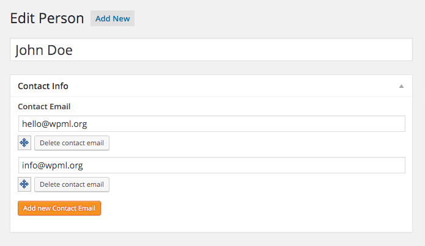Select the four-arrow reorder icon for the second email
The width and height of the screenshot is (425, 246).
click(24, 184)
